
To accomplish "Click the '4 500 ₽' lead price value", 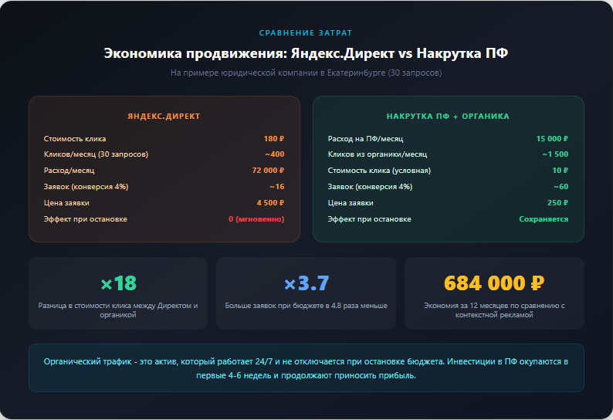I will click(270, 203).
